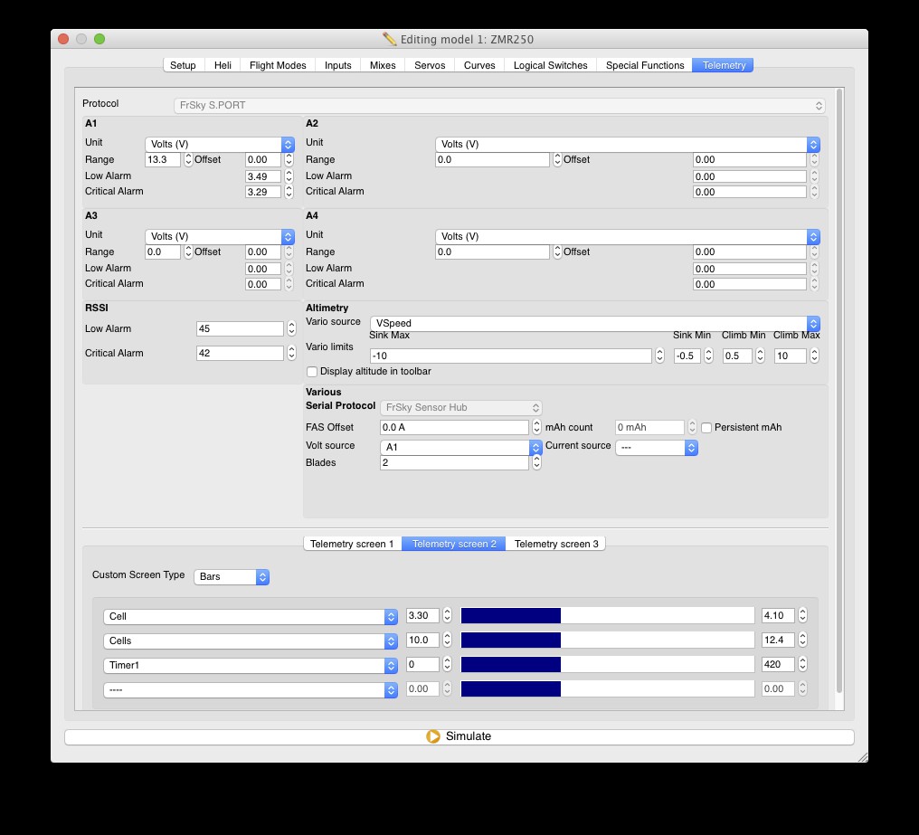
Task: Open the Vario source dropdown
Action: pyautogui.click(x=595, y=323)
